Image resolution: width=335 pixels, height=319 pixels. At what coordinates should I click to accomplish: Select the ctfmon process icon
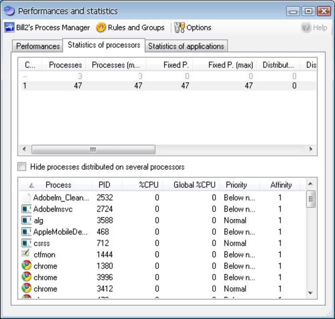tap(26, 253)
